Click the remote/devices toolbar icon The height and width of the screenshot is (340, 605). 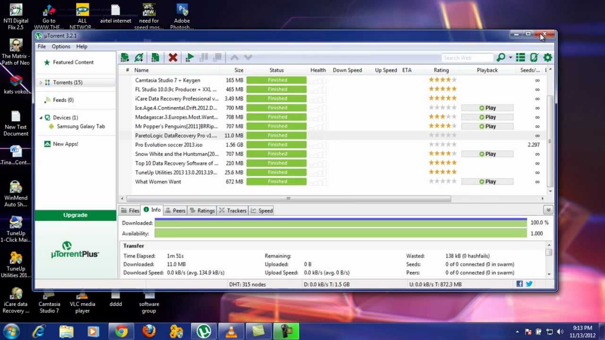click(534, 58)
